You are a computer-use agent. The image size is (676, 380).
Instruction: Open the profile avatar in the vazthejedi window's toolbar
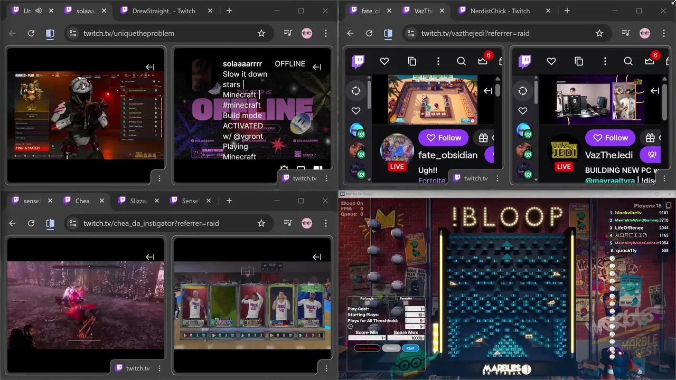point(645,33)
